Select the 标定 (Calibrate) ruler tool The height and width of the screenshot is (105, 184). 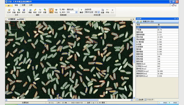coord(35,11)
